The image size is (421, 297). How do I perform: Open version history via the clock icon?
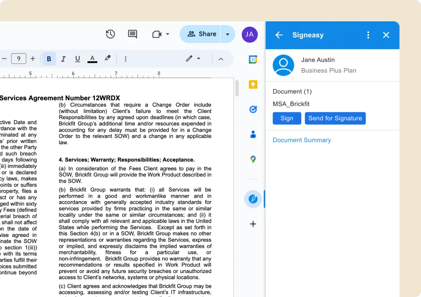tap(110, 34)
